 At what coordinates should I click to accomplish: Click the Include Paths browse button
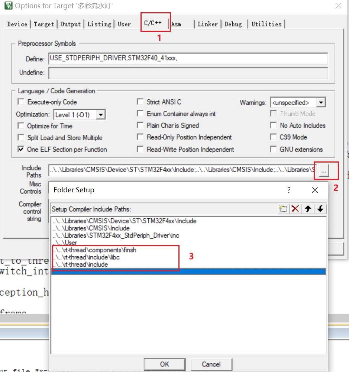[324, 171]
